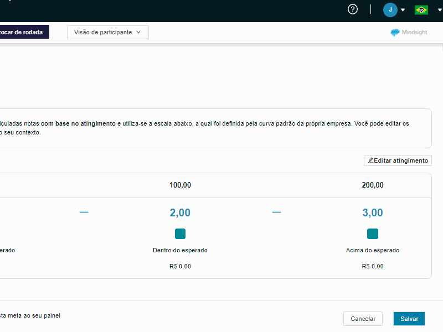This screenshot has width=443, height=332.
Task: Open the Visão de participante dropdown
Action: pos(108,32)
